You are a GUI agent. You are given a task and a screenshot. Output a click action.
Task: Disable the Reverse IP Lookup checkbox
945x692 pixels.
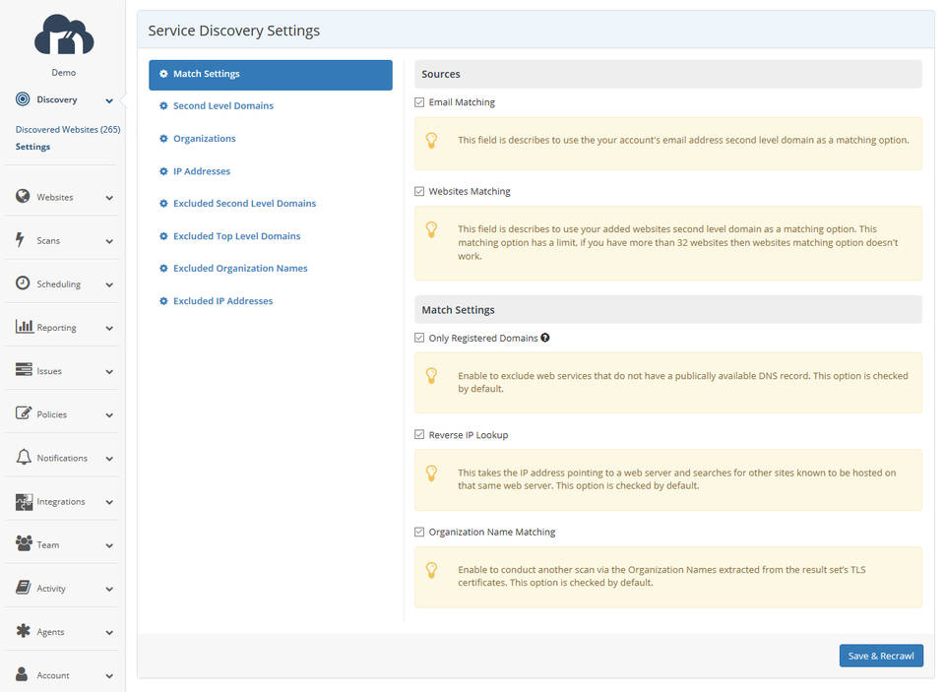click(x=420, y=435)
